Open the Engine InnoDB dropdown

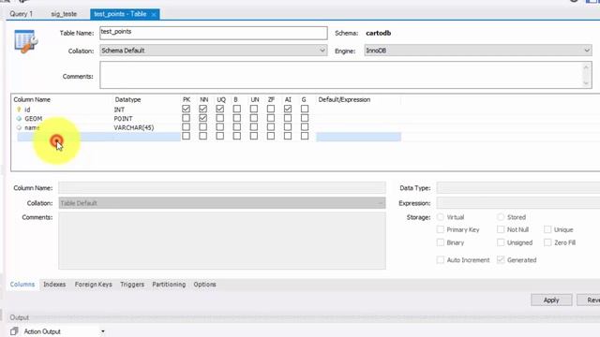point(478,51)
